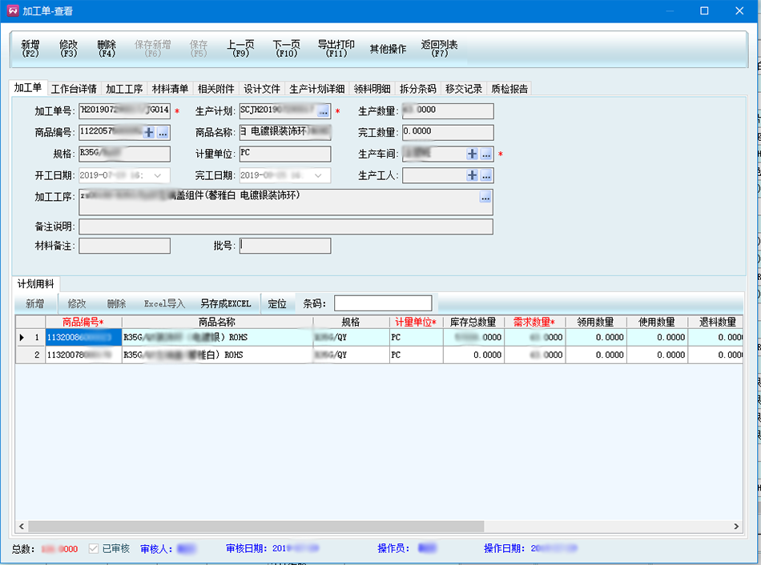Open the 其他操作 menu

coord(388,49)
